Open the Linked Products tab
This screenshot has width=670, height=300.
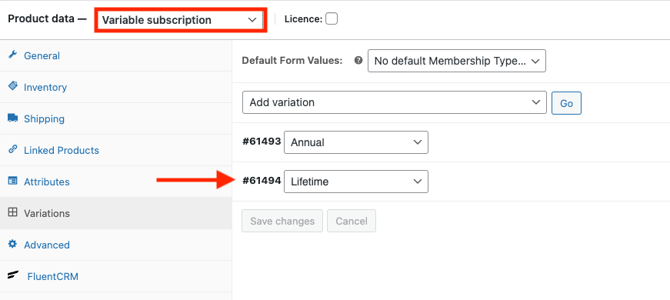click(x=116, y=151)
